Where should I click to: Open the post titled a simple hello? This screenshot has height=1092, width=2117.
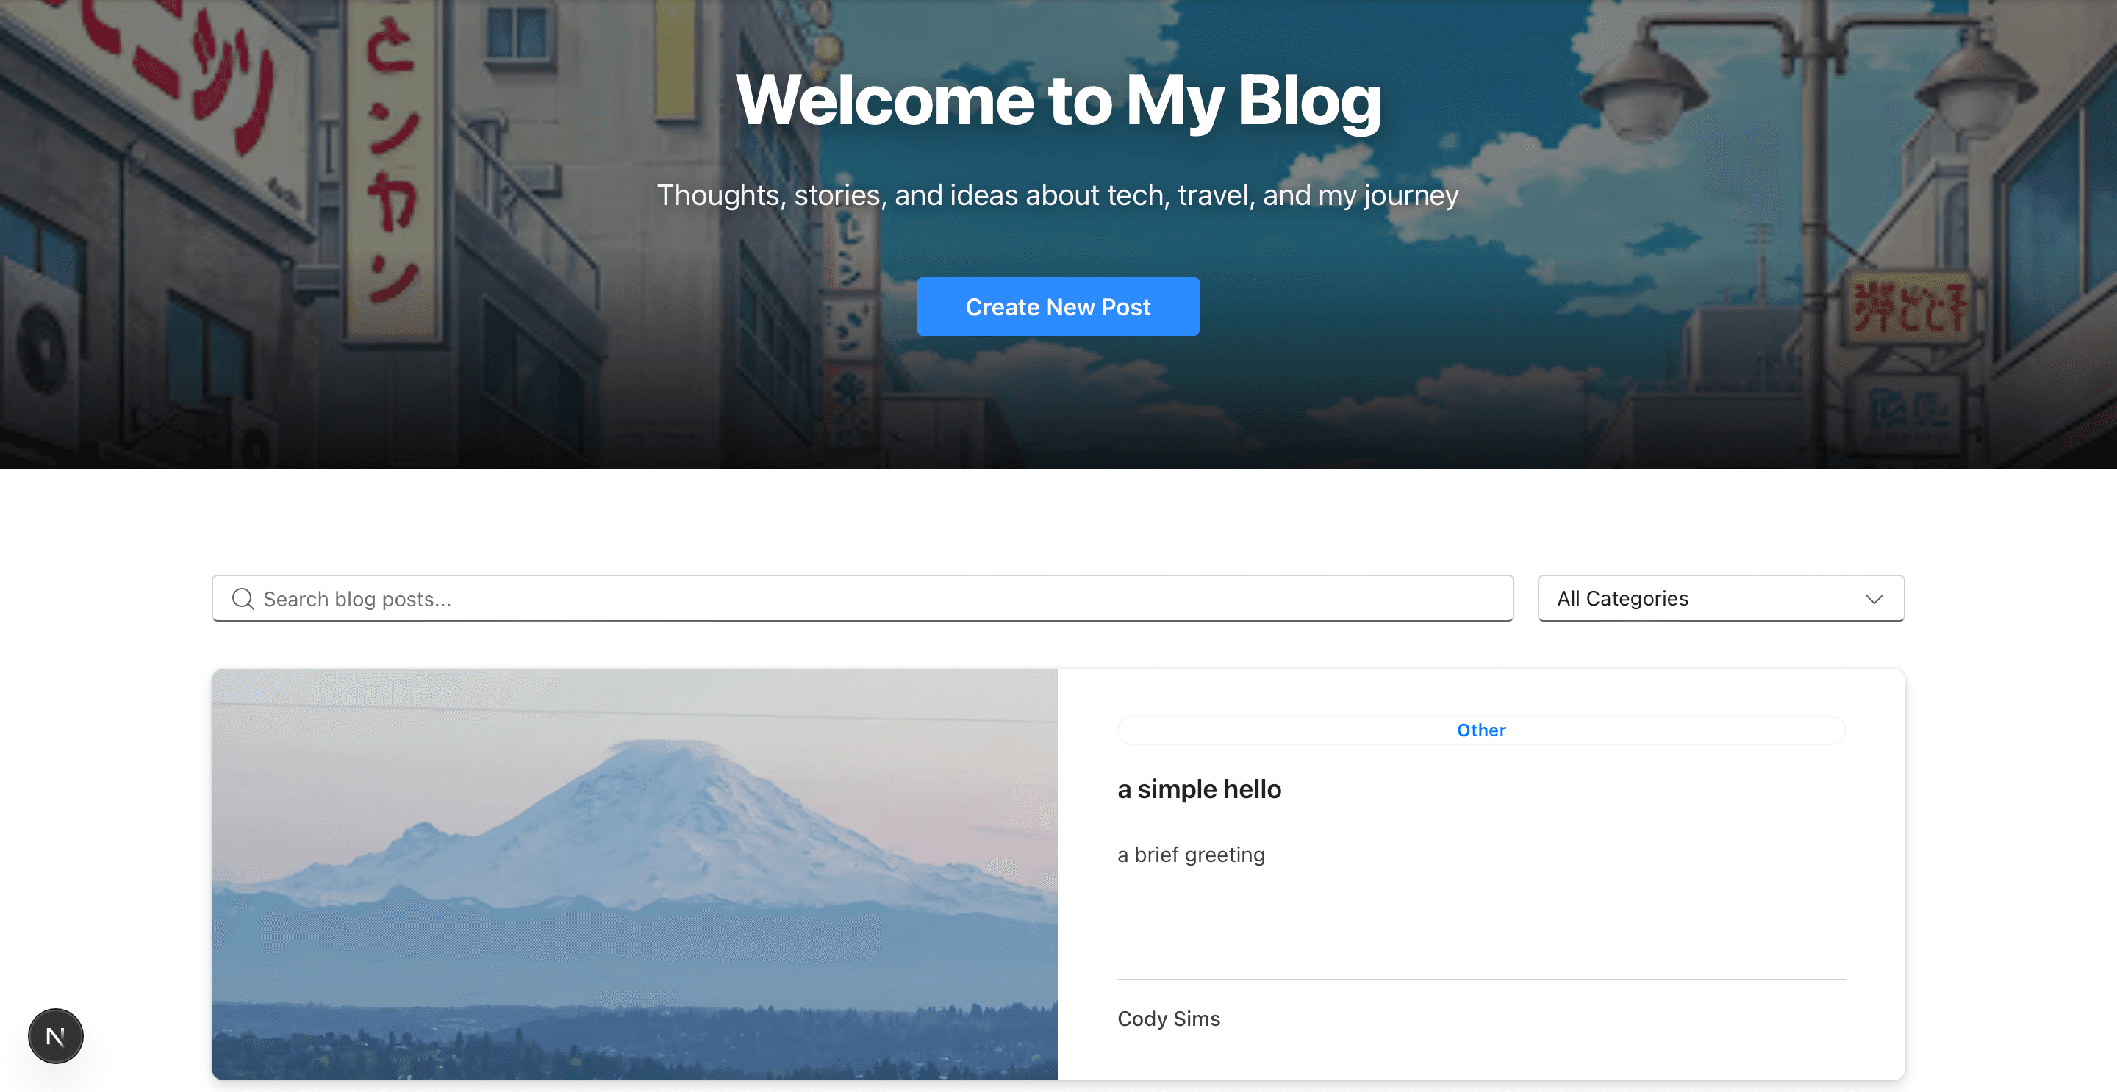tap(1199, 789)
